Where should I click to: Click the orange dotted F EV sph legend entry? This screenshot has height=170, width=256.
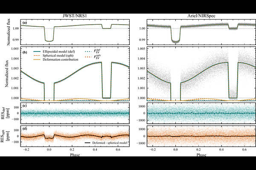coord(93,57)
